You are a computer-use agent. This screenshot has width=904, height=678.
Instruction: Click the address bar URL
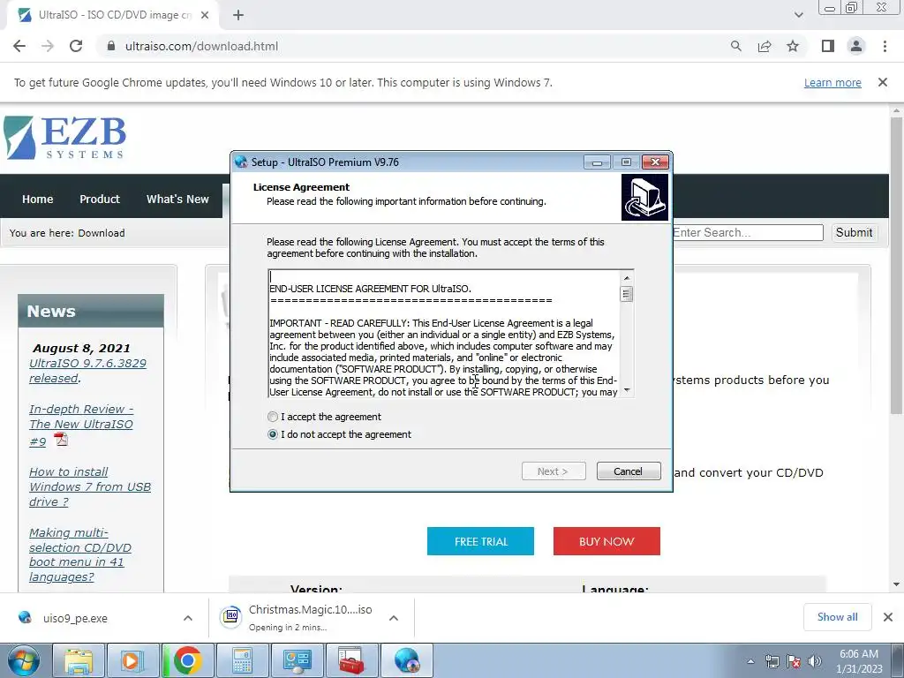click(x=201, y=46)
